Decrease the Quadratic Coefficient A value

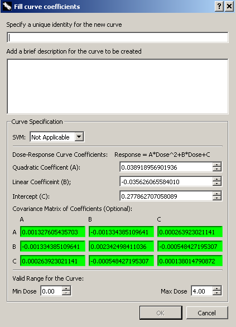tap(217, 169)
